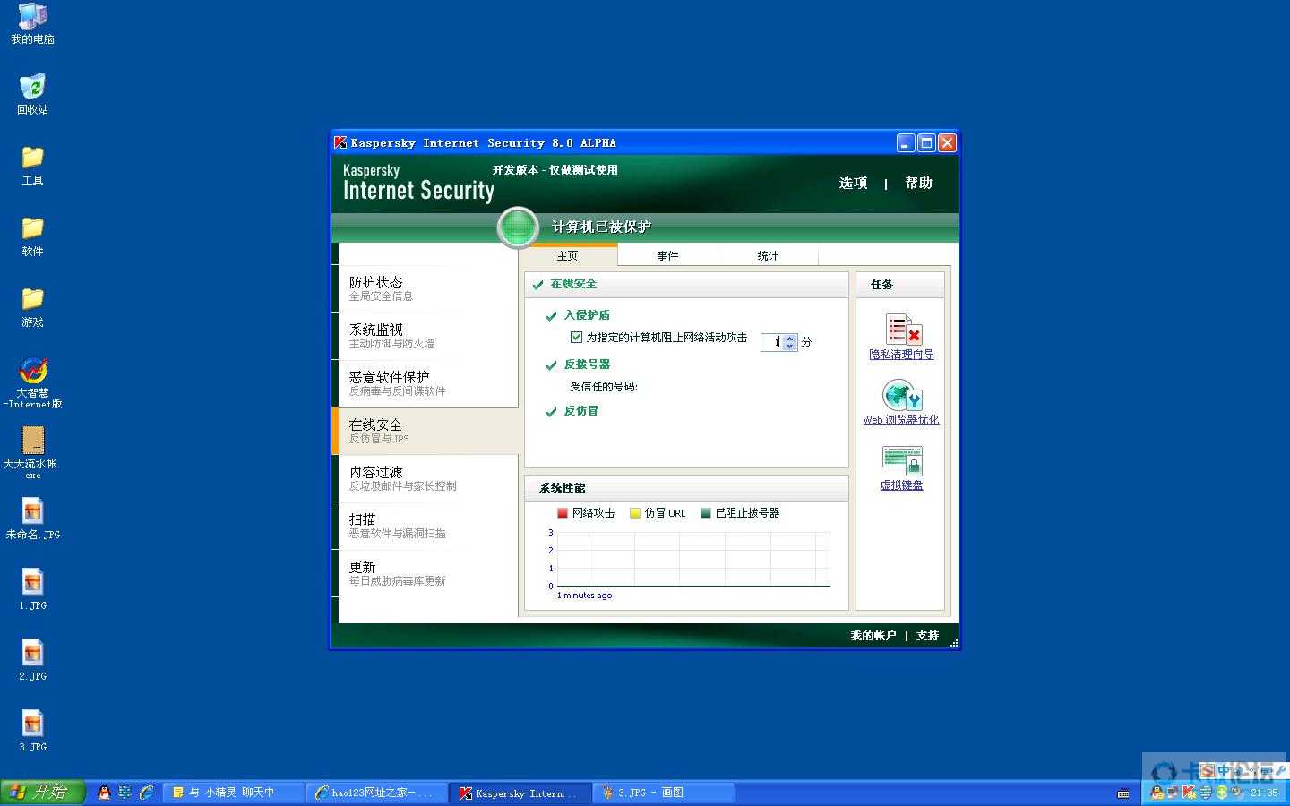Image resolution: width=1290 pixels, height=806 pixels.
Task: Open 内容过滤 sidebar section
Action: point(428,478)
